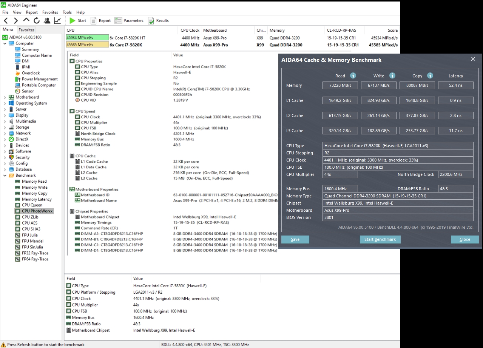Select the FPU Julia benchmark

coord(29,235)
